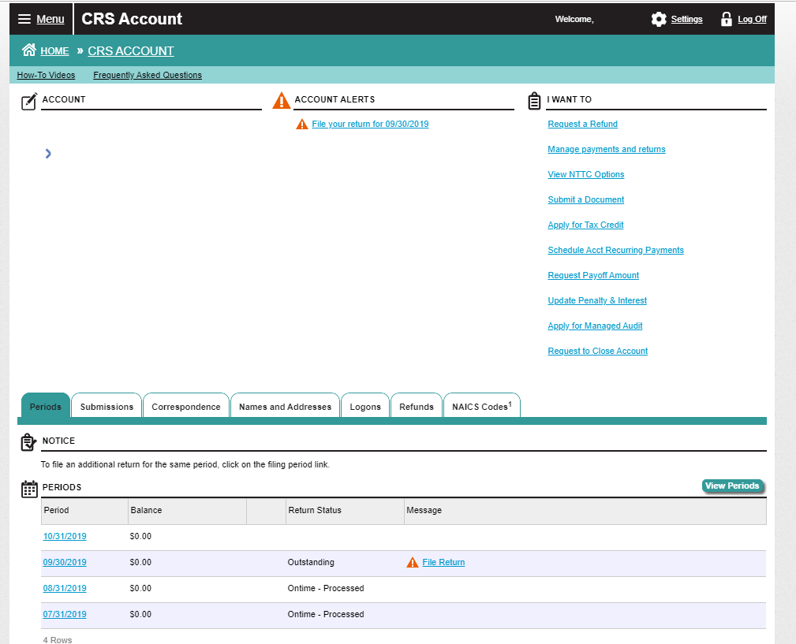
Task: Click the CRS ACCOUNT breadcrumb
Action: tap(130, 51)
